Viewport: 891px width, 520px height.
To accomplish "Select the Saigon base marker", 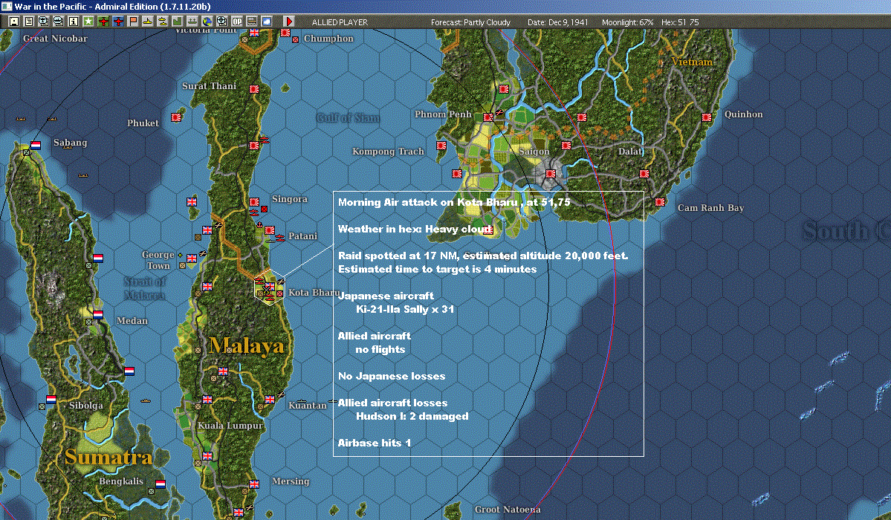I will pyautogui.click(x=551, y=174).
